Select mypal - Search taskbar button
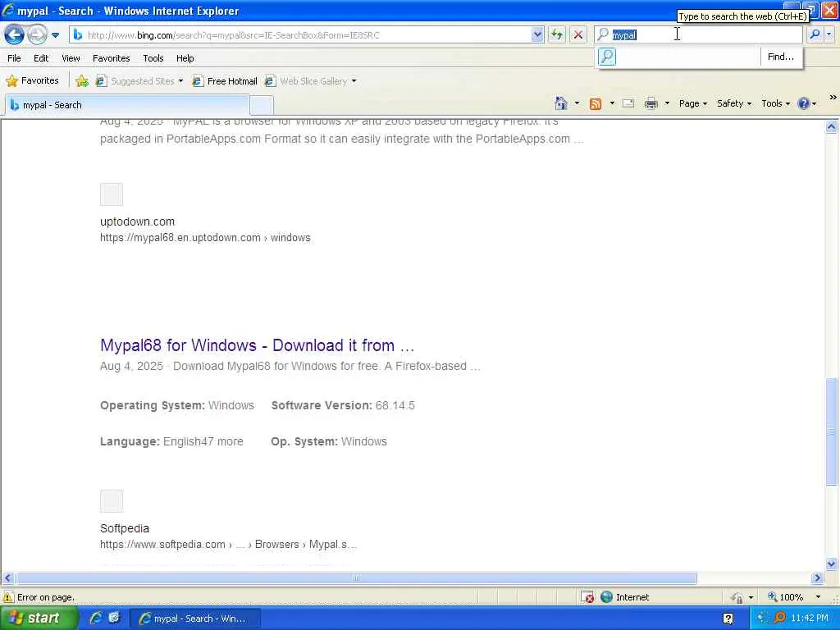840x630 pixels. tap(195, 619)
